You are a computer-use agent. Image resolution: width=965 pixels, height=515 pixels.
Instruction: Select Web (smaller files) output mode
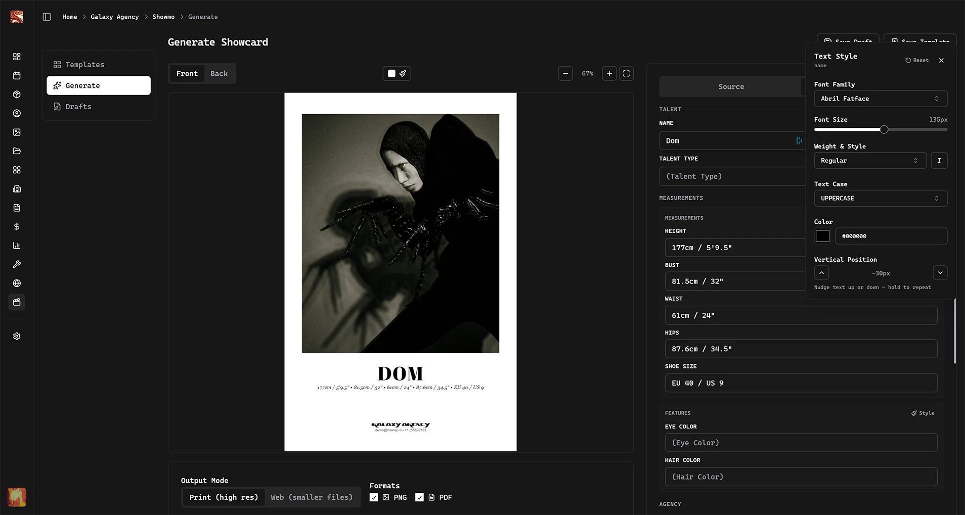312,497
